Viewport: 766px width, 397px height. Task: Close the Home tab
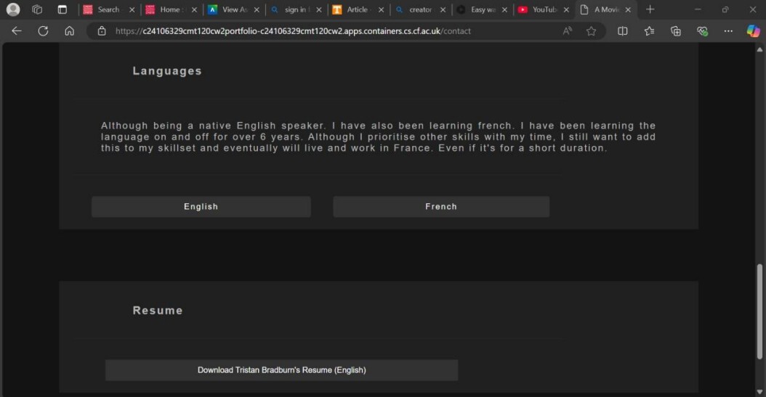point(194,9)
